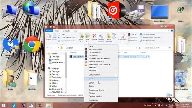Click Pegar acceso directo

pos(67,41)
